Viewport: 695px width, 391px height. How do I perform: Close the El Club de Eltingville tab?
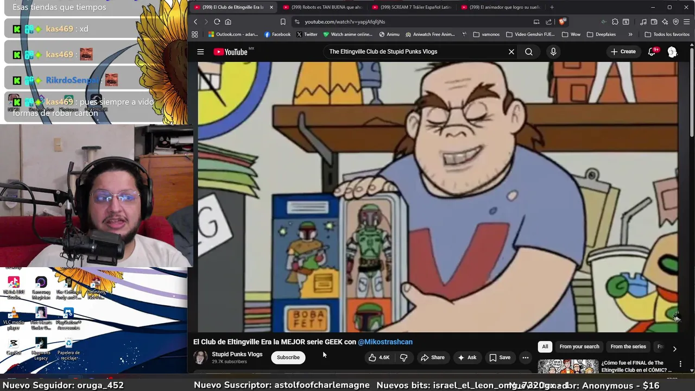pyautogui.click(x=271, y=7)
